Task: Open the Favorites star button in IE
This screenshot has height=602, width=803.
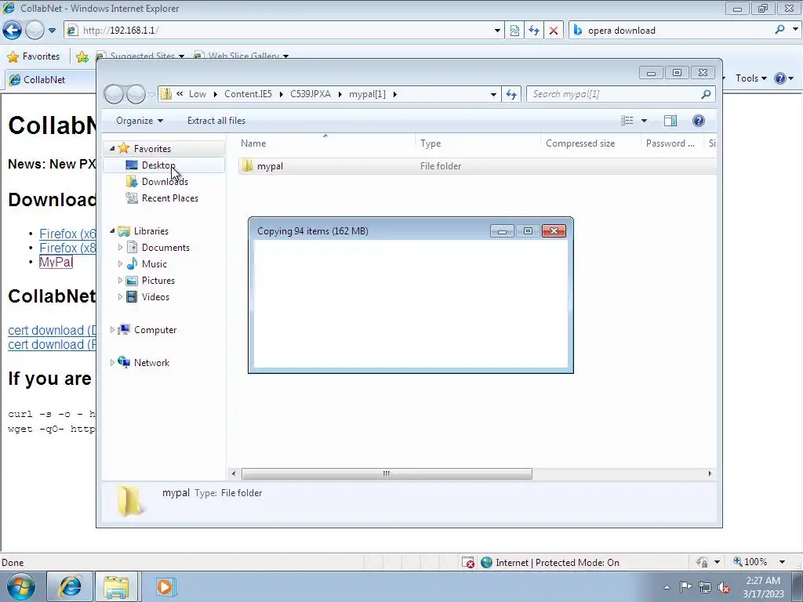Action: [34, 56]
